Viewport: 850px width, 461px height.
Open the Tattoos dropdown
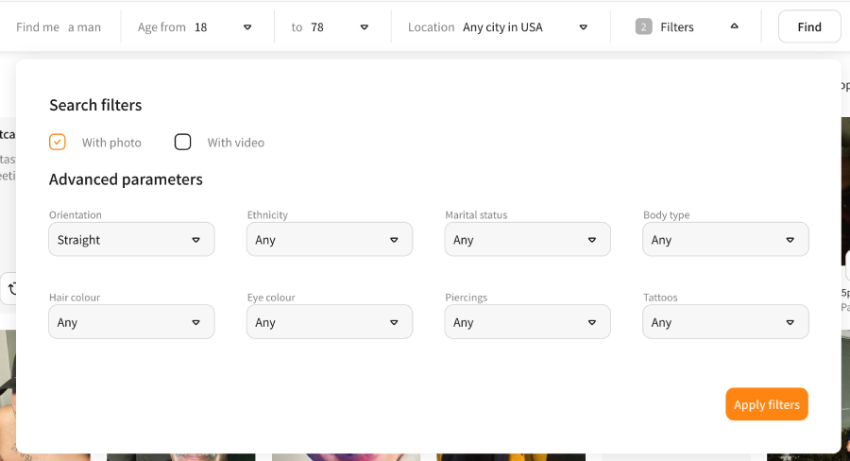pyautogui.click(x=725, y=321)
